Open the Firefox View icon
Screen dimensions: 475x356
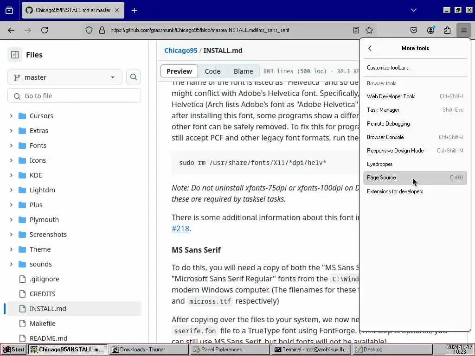tap(9, 10)
